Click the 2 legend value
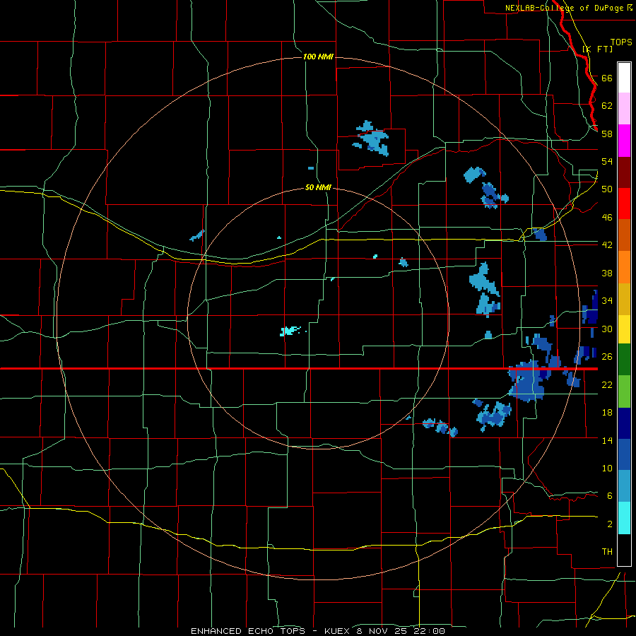Screen dimensions: 636x636 pos(609,524)
